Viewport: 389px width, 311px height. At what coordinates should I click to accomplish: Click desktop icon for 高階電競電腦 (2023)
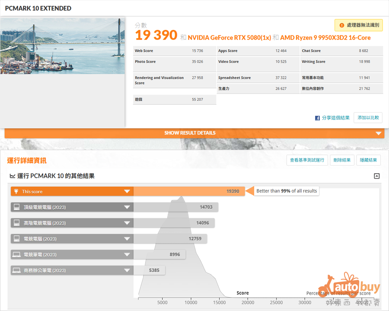click(x=16, y=223)
